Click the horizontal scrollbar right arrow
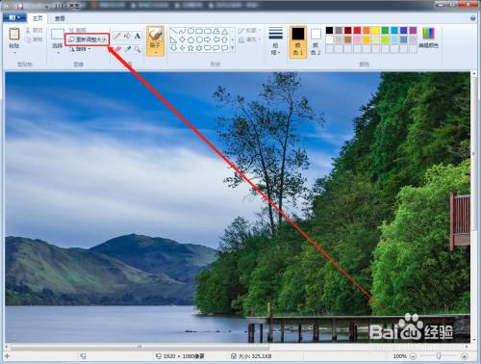Screen dimensions: 481x364 [x=467, y=347]
